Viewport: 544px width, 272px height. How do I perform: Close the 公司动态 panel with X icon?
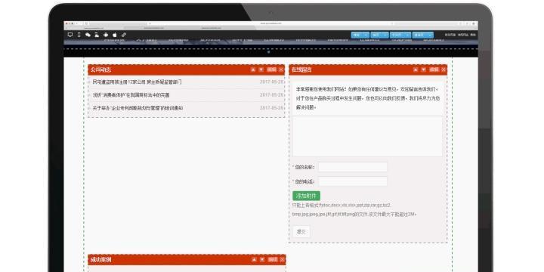point(281,70)
